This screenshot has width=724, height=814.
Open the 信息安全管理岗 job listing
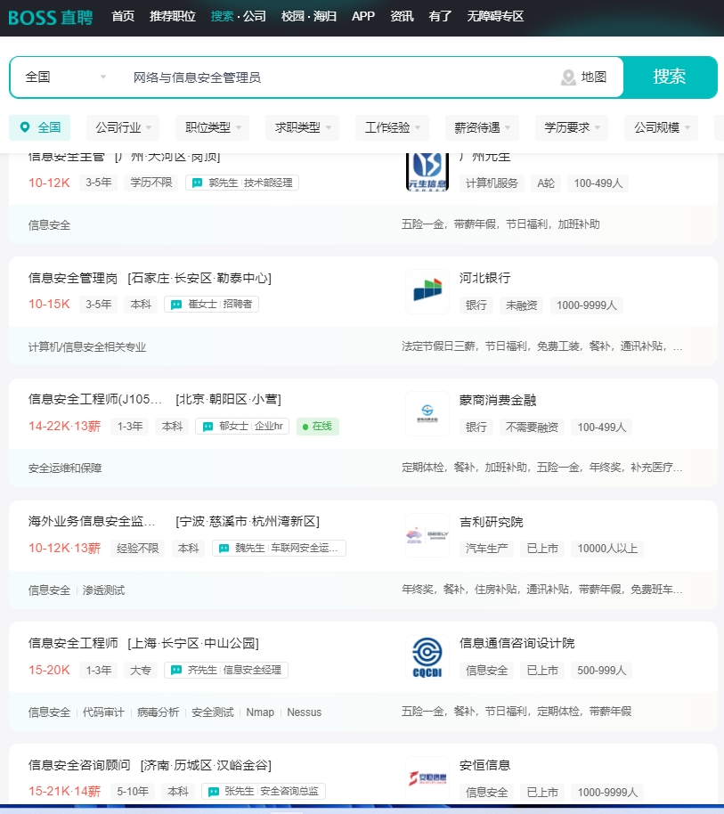tap(73, 278)
